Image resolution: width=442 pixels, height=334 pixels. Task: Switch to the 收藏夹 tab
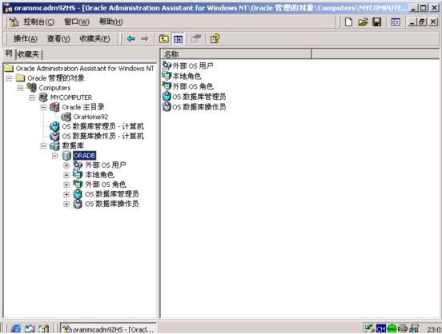tap(28, 54)
